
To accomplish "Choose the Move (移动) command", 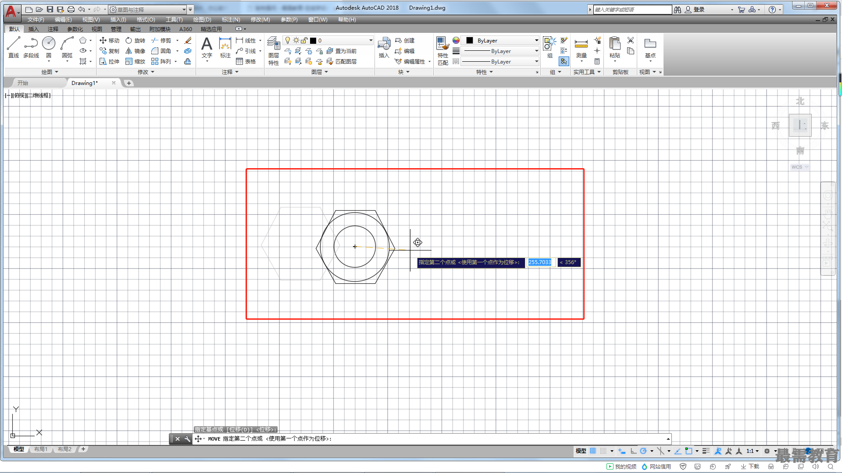I will pos(110,40).
